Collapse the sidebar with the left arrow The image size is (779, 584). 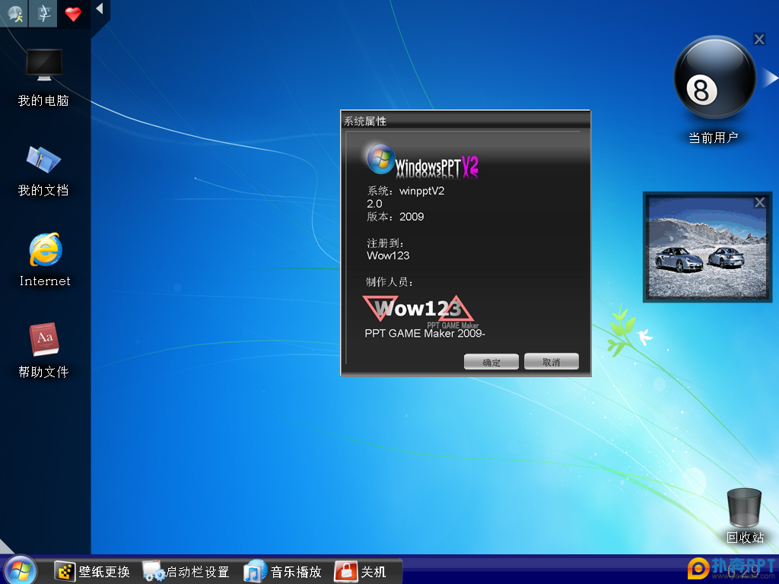coord(100,8)
